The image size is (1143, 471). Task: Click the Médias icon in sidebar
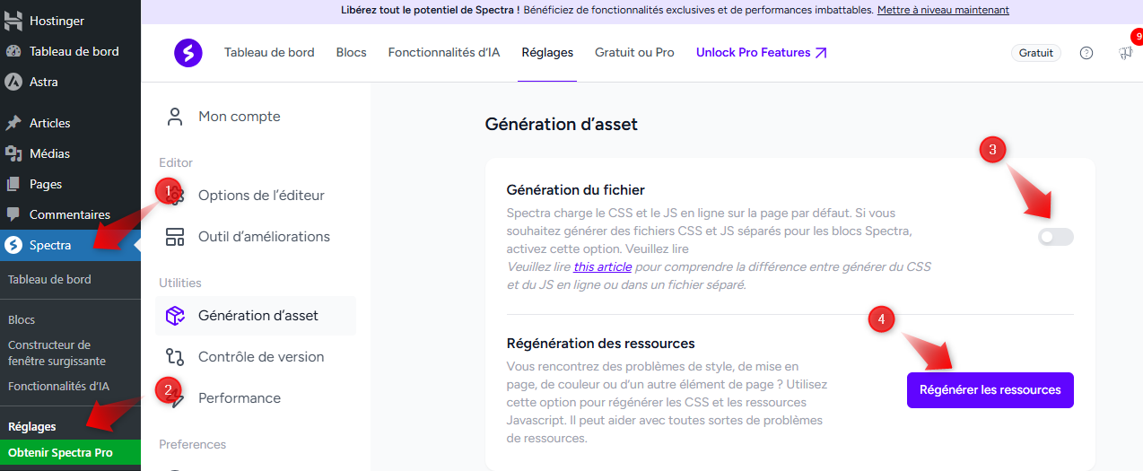(13, 153)
